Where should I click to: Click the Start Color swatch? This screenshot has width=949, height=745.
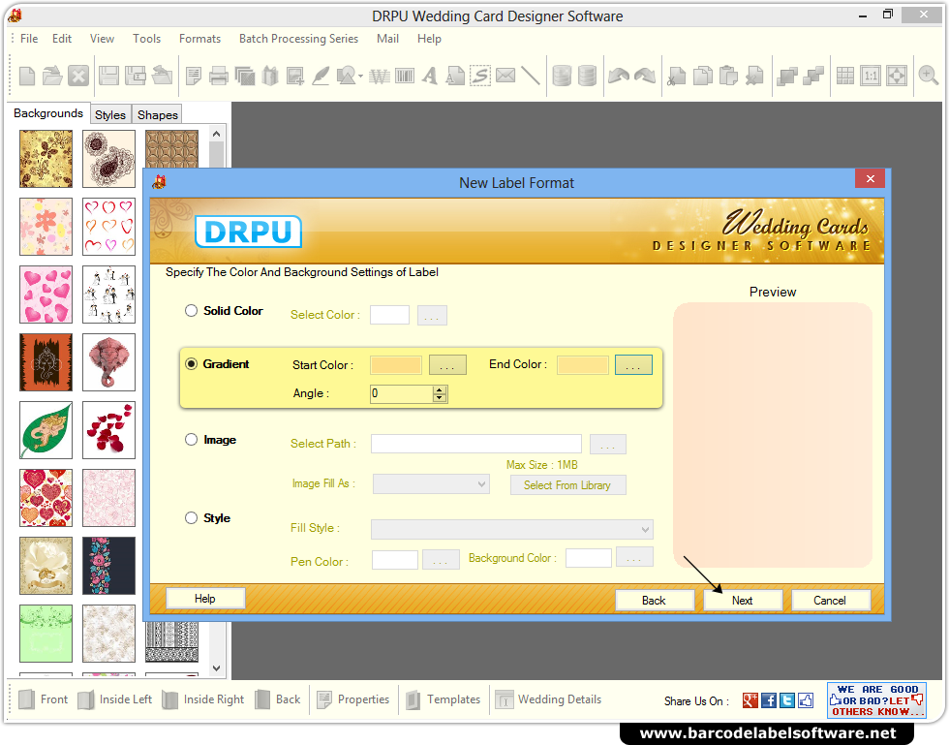coord(396,365)
